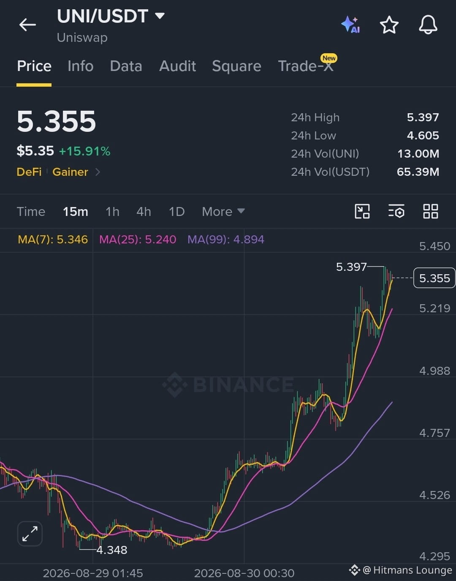Select the 1h interval
This screenshot has width=456, height=581.
(x=112, y=211)
